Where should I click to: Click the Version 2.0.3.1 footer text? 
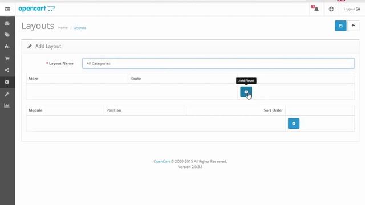tap(190, 167)
